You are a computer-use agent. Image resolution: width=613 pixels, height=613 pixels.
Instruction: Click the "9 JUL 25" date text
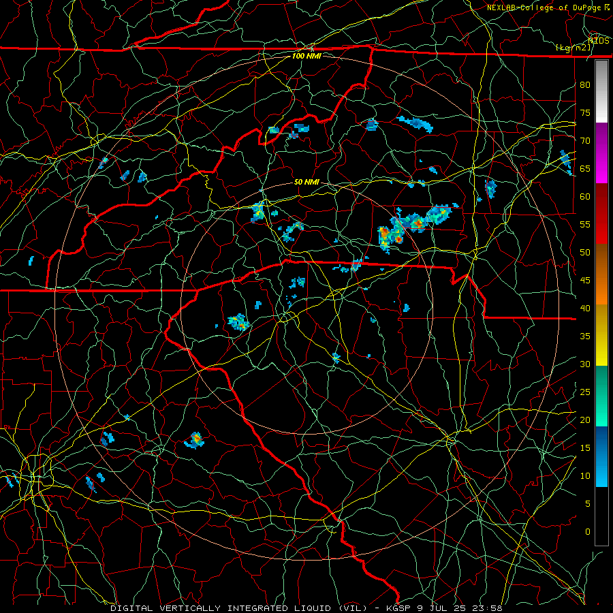(443, 608)
